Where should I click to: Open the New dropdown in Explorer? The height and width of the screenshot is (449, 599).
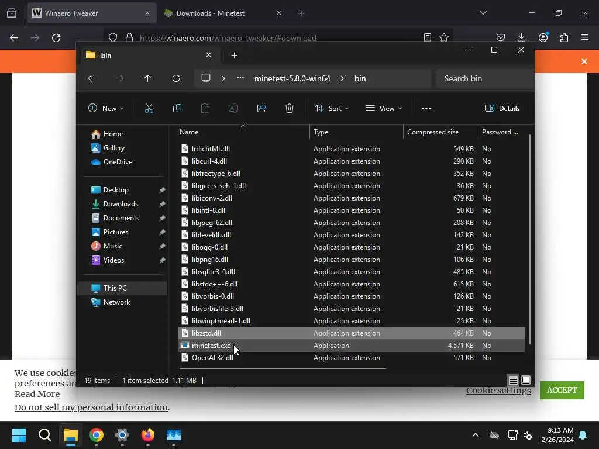pyautogui.click(x=106, y=108)
